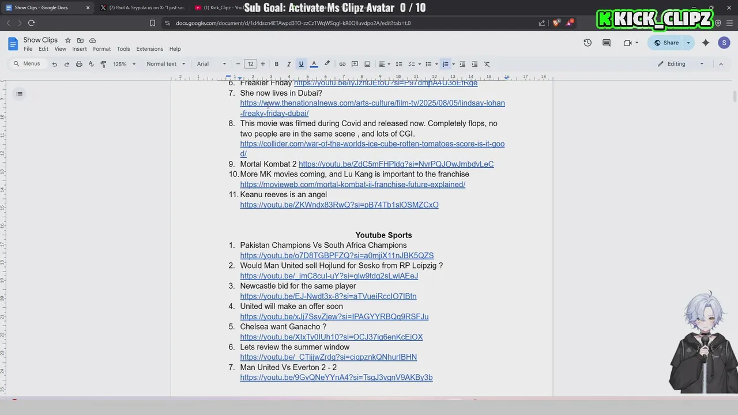Open the Share options arrow

tap(688, 43)
